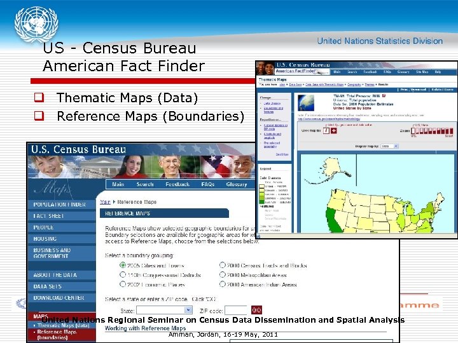Open Help tab in Thematic Maps window
The width and height of the screenshot is (458, 343).
438,72
